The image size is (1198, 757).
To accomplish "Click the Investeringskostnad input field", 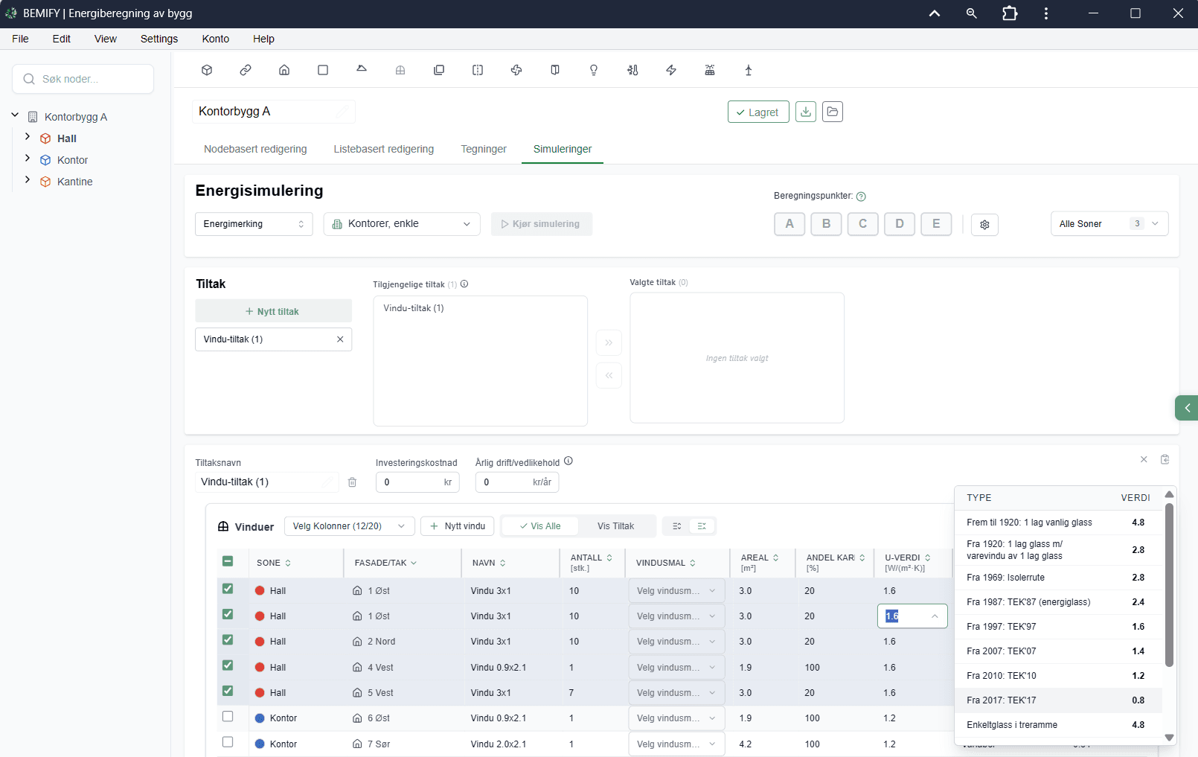I will pos(417,482).
